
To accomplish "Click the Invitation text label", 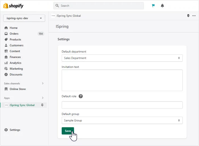I will click(x=70, y=67).
